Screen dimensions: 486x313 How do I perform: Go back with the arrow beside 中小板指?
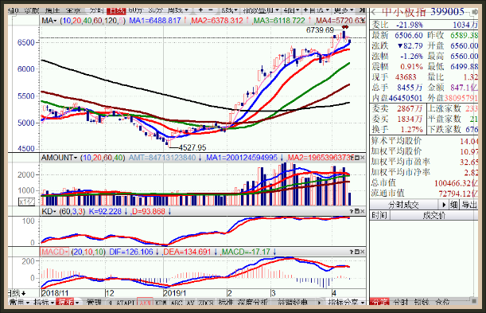(x=374, y=12)
